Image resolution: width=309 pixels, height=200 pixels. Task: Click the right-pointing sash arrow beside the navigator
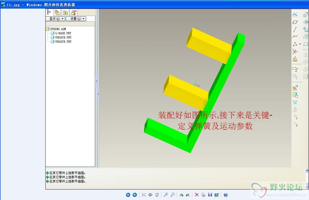pos(98,94)
